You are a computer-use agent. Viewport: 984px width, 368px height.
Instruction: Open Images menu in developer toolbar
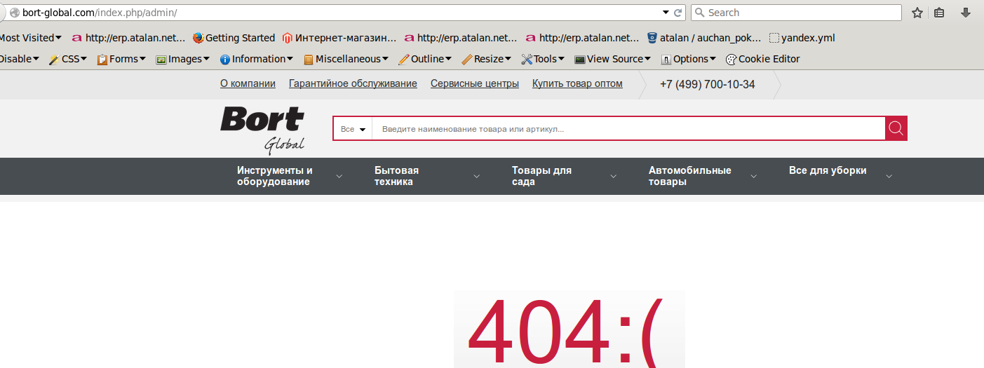coord(182,59)
